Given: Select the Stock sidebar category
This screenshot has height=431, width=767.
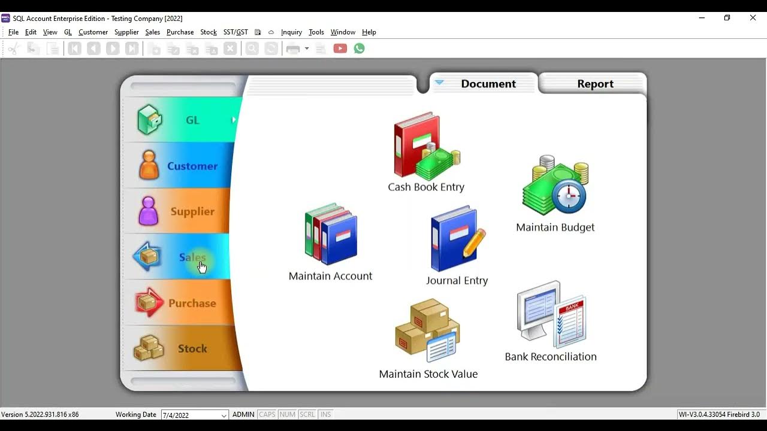Looking at the screenshot, I should (x=182, y=348).
